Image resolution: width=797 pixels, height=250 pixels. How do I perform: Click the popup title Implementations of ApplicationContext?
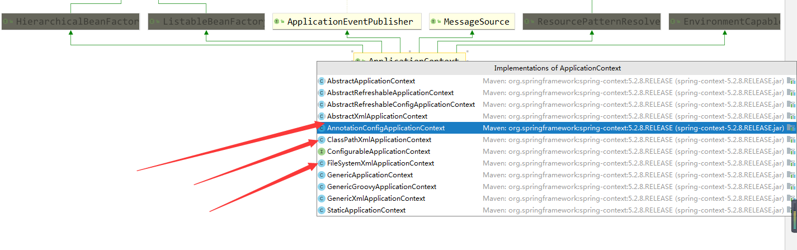[557, 68]
